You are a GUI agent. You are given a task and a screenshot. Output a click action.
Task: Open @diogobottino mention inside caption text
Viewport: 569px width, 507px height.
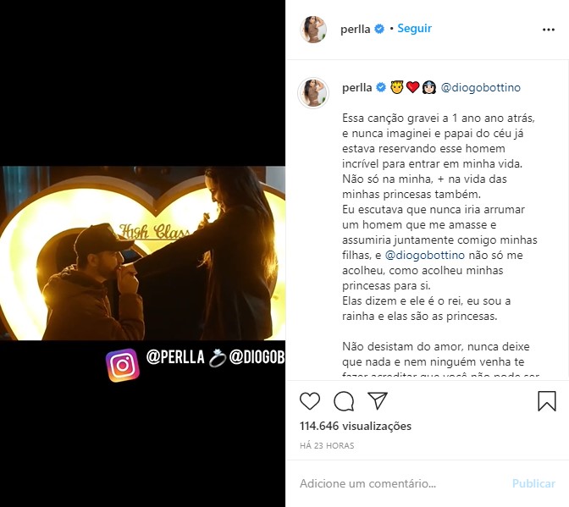tap(424, 256)
